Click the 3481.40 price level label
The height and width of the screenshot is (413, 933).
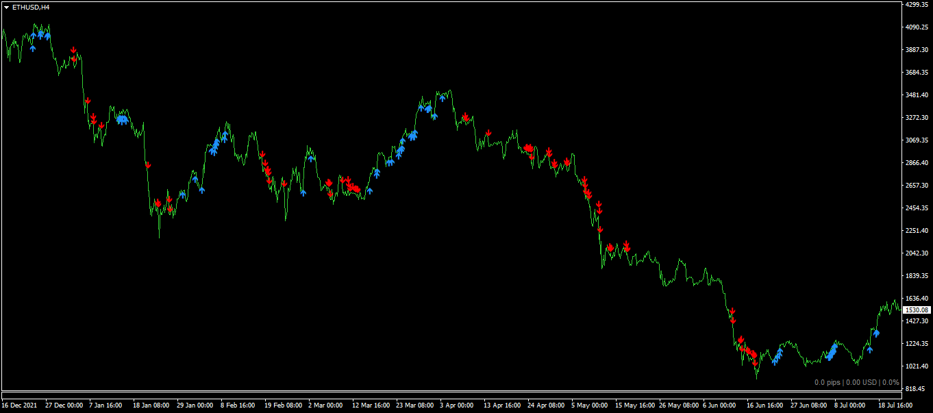pos(917,95)
